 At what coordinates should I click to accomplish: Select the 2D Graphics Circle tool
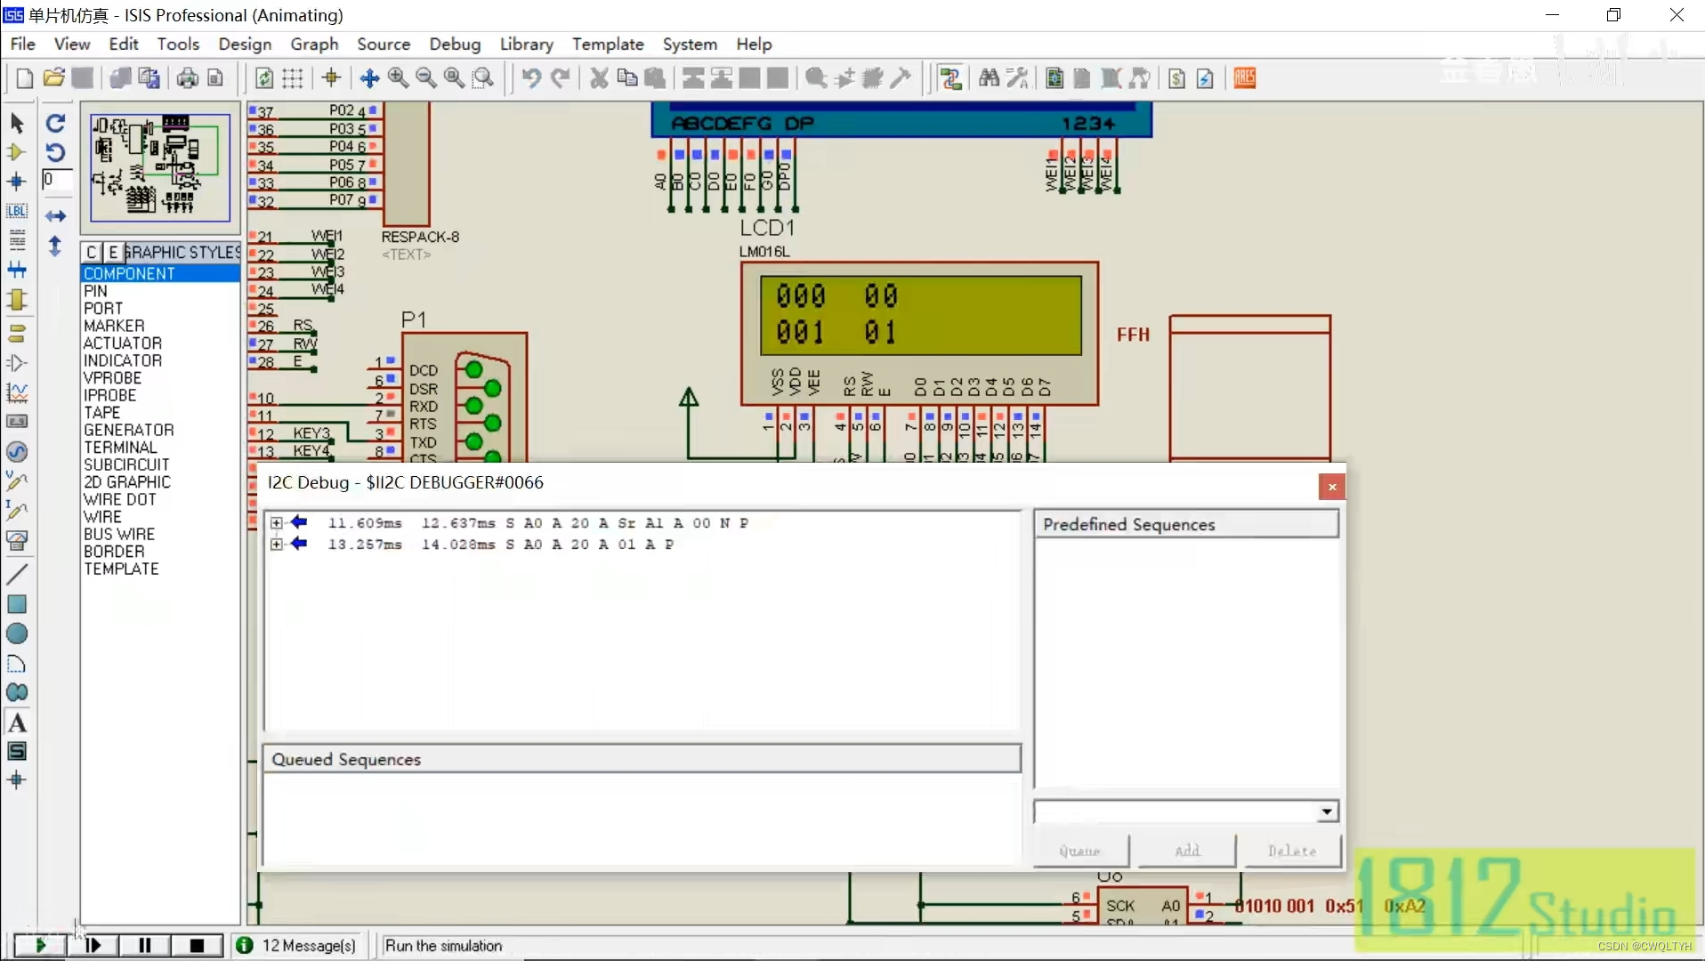(x=17, y=634)
